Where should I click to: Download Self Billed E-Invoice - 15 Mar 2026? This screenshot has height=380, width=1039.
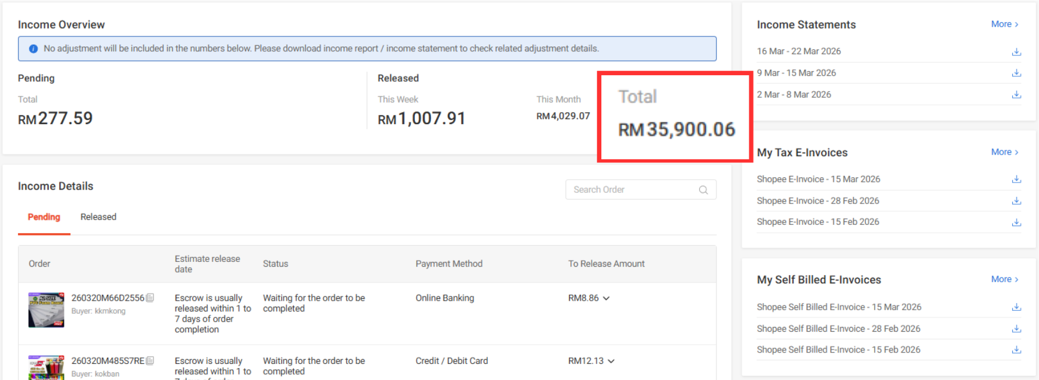coord(1016,307)
